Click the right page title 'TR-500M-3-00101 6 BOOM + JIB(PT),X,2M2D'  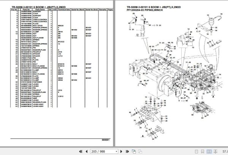tap(154, 7)
